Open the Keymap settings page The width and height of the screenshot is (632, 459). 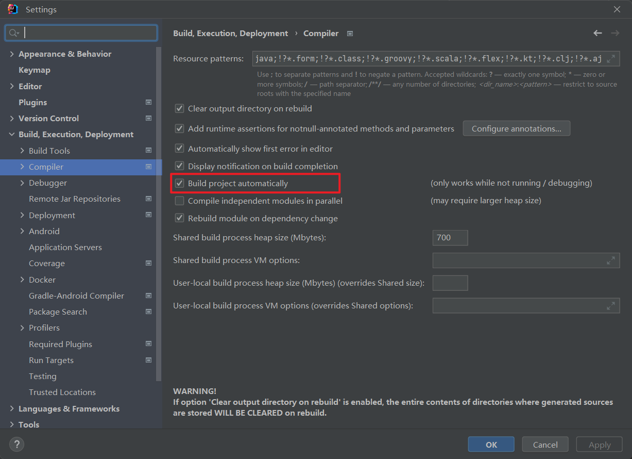click(x=35, y=70)
